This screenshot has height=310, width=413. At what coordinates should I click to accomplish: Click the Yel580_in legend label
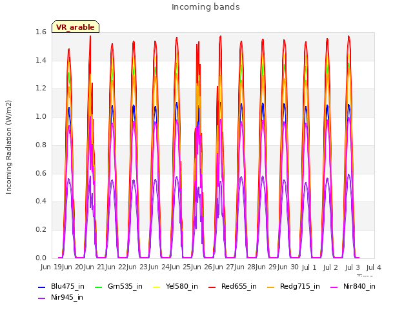point(182,286)
